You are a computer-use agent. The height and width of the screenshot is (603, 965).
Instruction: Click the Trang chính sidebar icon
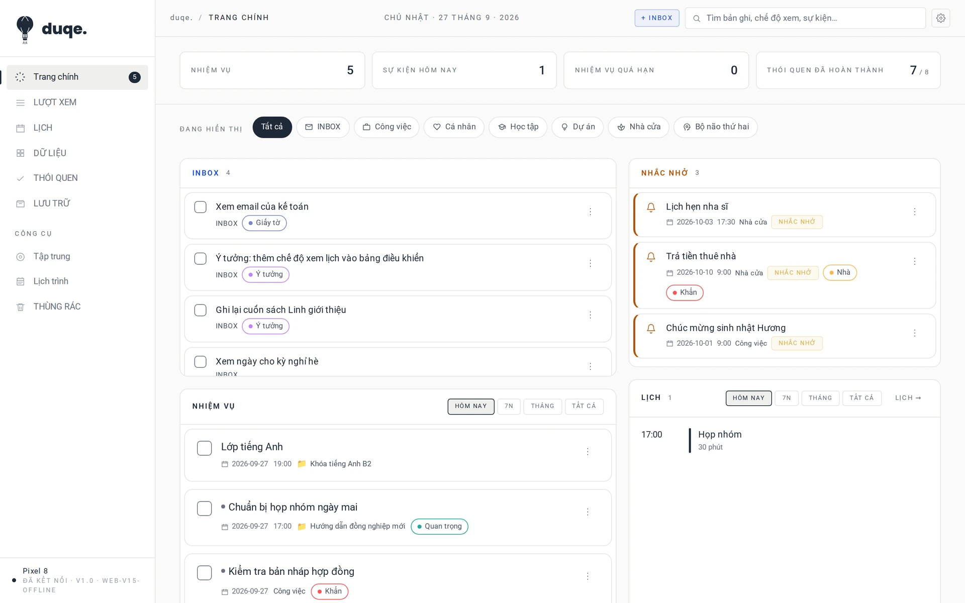pos(20,77)
